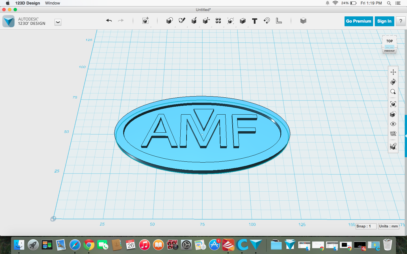The image size is (407, 254).
Task: Open Mission Control from the Dock
Action: click(x=47, y=245)
